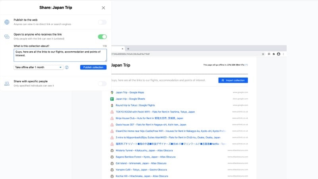
Task: Click the Google Maps pin icon
Action: click(112, 92)
